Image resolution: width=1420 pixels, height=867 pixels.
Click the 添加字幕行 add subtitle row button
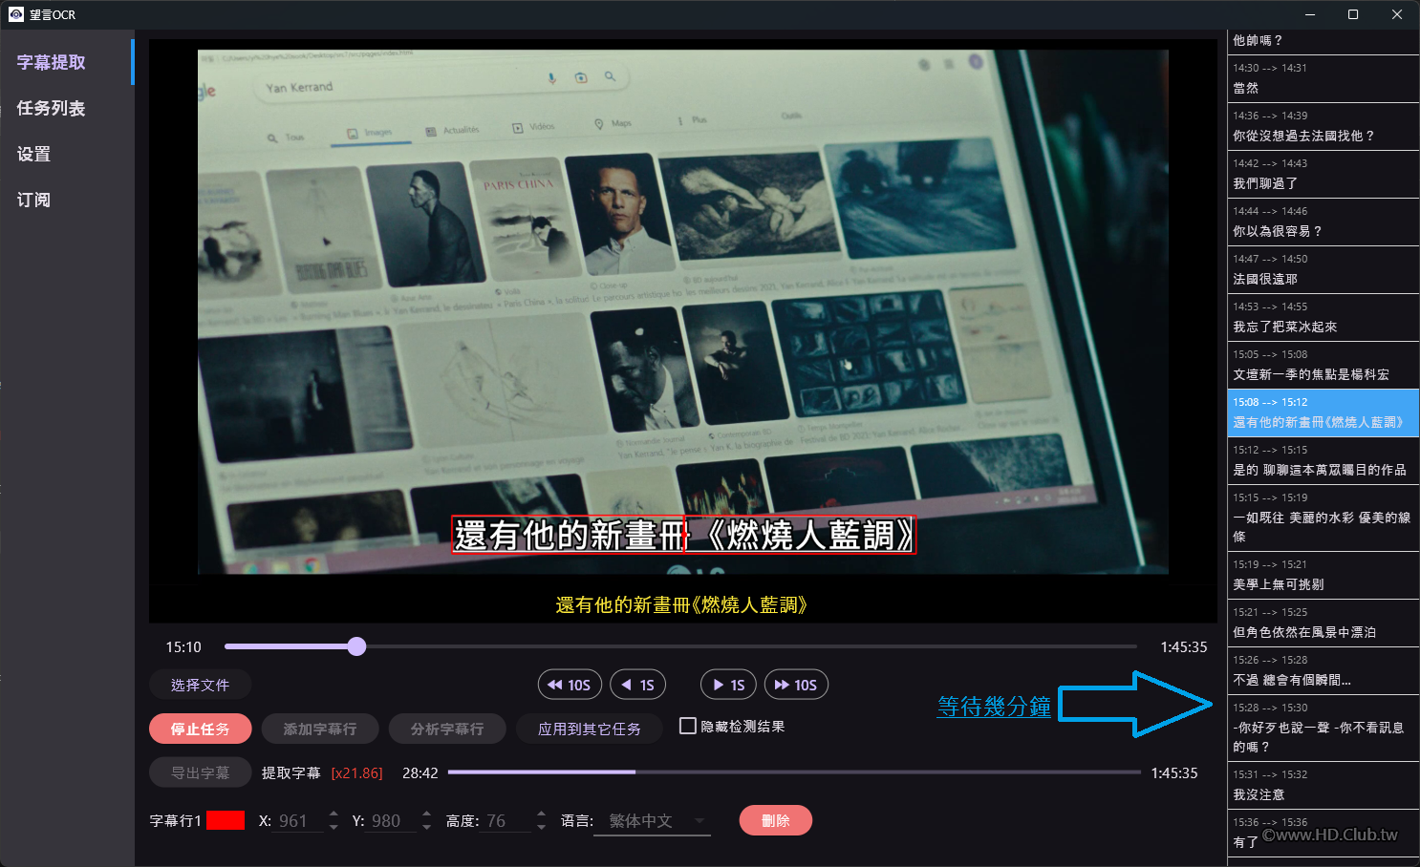tap(320, 729)
